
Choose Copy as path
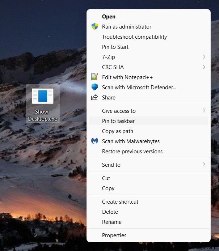tap(148, 131)
